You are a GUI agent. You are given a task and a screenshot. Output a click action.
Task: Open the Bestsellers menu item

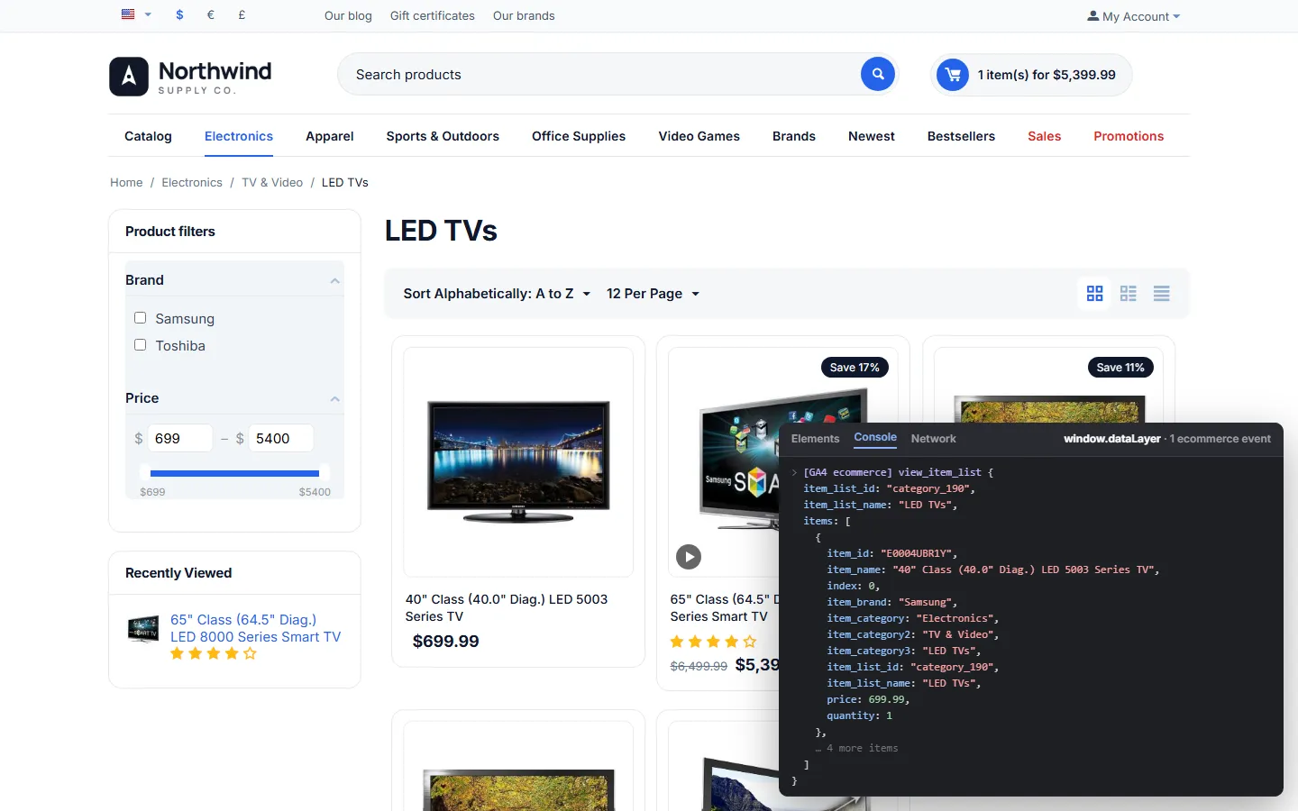point(961,136)
